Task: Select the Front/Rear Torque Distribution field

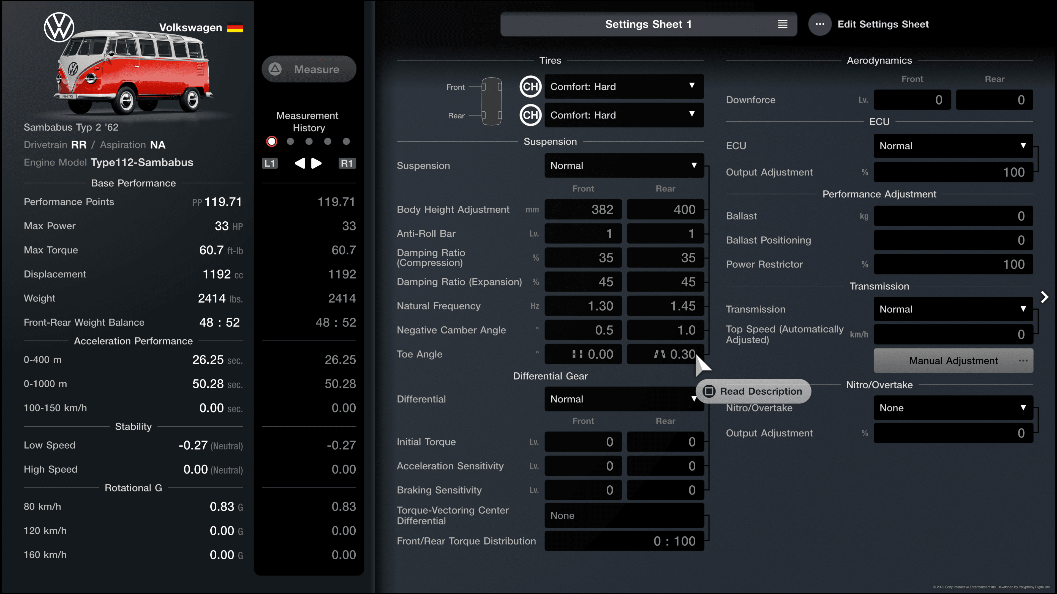Action: tap(624, 541)
